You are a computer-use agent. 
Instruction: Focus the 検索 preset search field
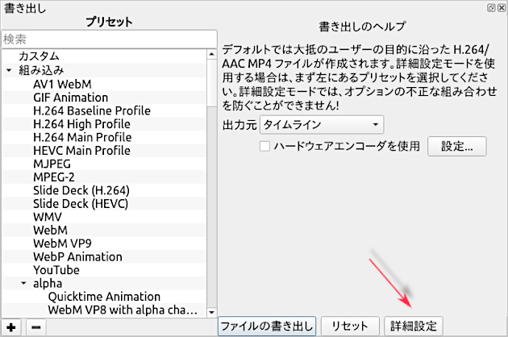109,40
